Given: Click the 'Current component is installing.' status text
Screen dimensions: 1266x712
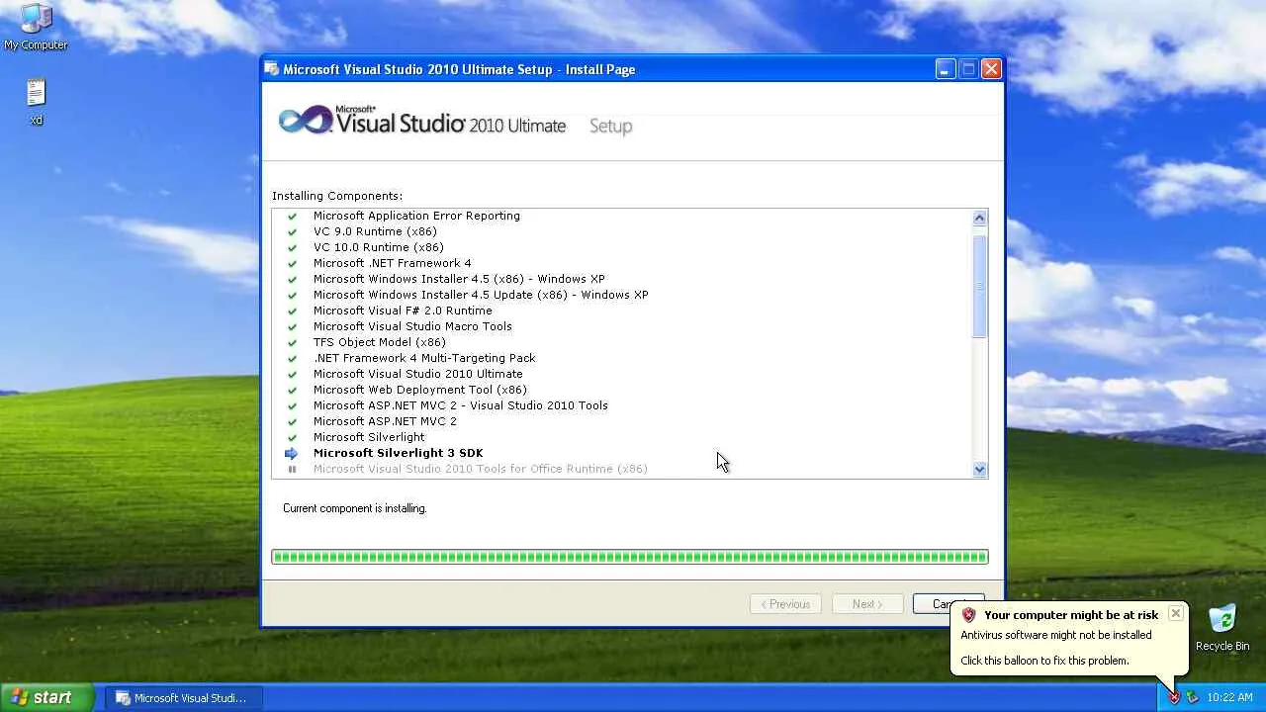Looking at the screenshot, I should (x=355, y=508).
